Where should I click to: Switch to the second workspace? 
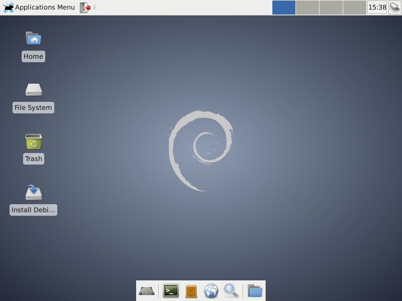pyautogui.click(x=307, y=8)
